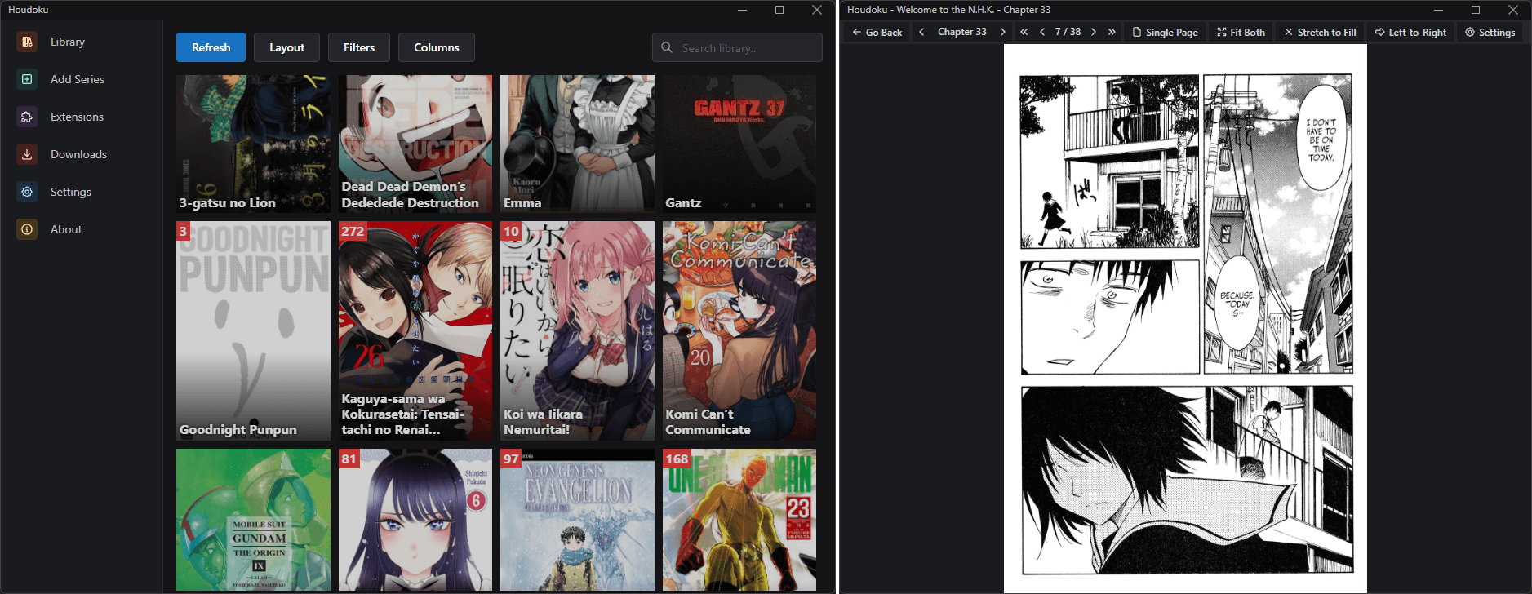Toggle Stretch to Fill option
The image size is (1532, 594).
(x=1320, y=32)
